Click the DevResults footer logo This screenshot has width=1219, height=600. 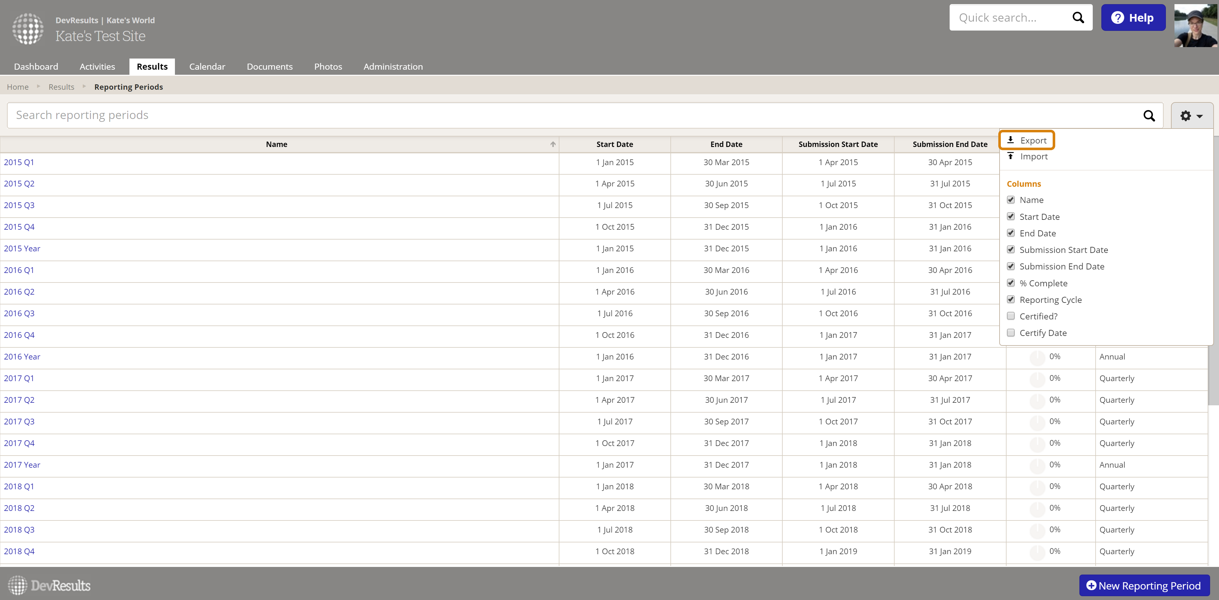coord(49,586)
